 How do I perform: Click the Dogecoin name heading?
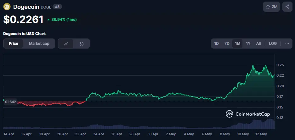26,7
